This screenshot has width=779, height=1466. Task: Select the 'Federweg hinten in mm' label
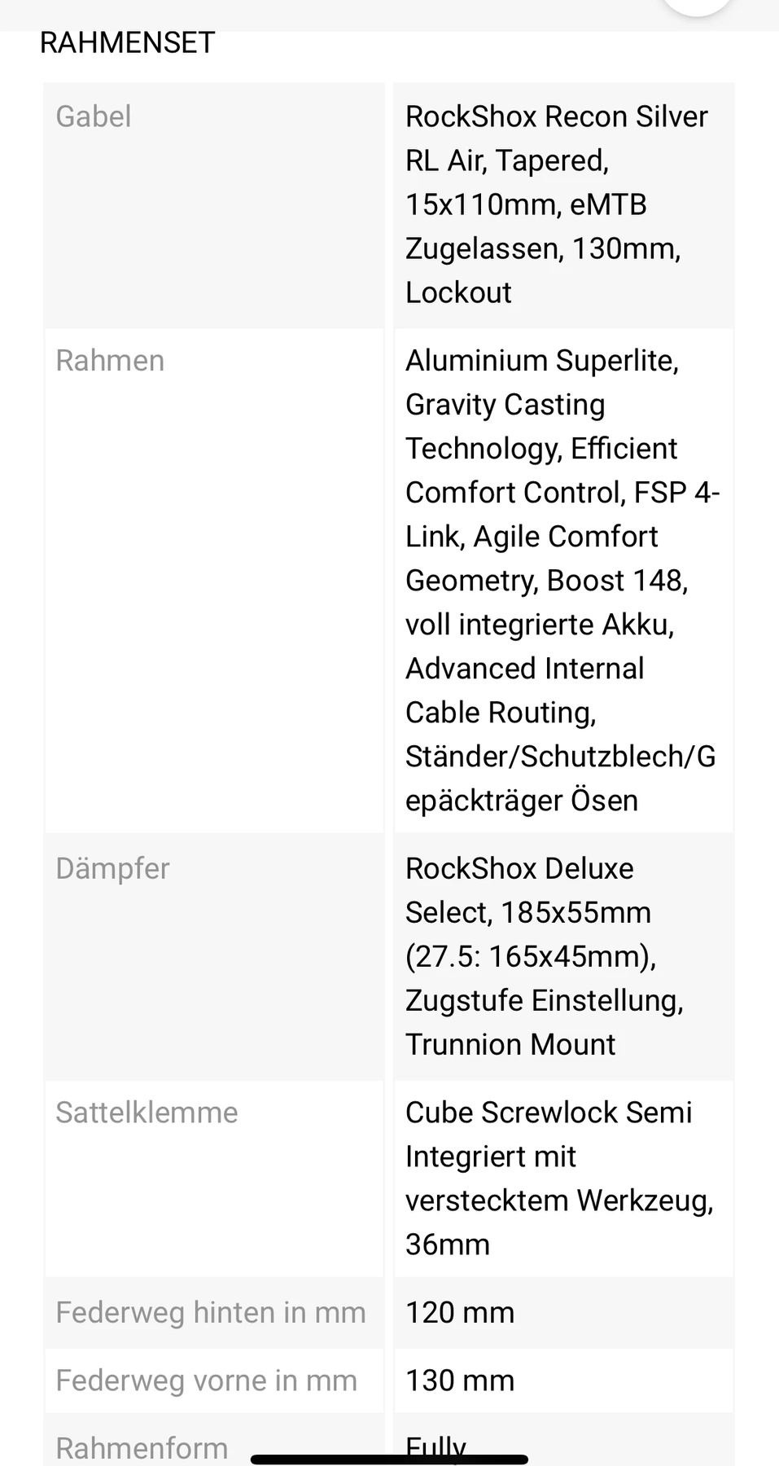coord(210,1313)
